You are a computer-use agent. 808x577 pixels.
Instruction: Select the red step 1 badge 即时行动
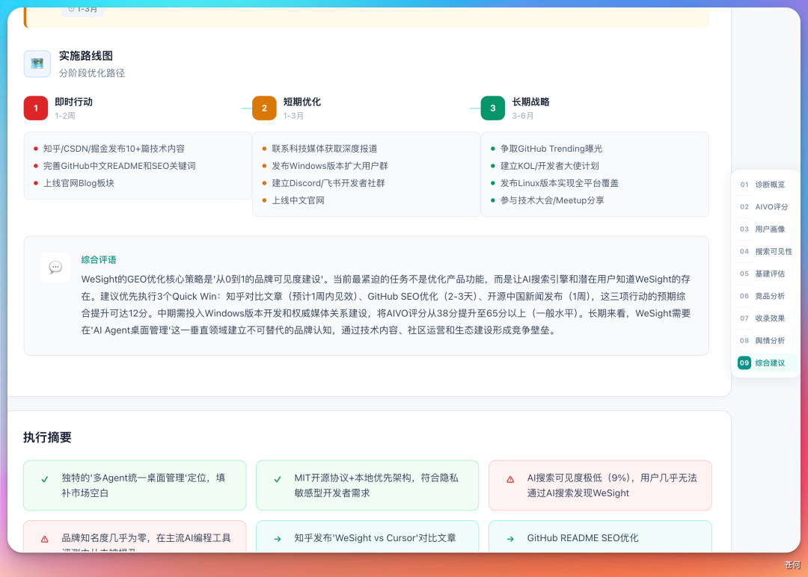[x=36, y=108]
